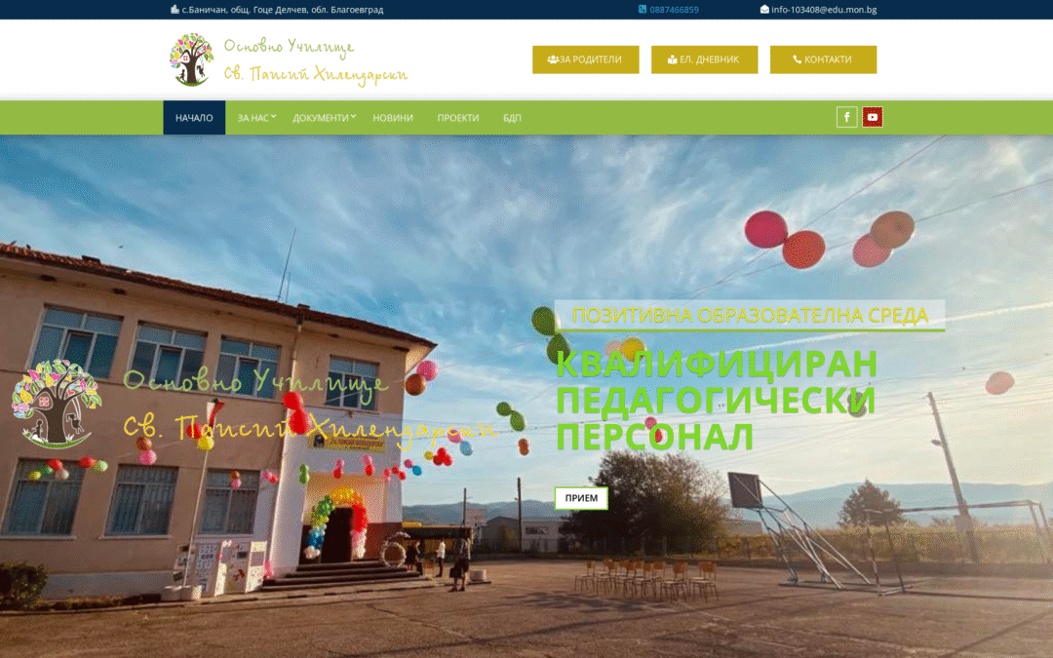This screenshot has height=658, width=1053.
Task: Expand the ДОКУМЕНТИ dropdown menu
Action: tap(324, 118)
